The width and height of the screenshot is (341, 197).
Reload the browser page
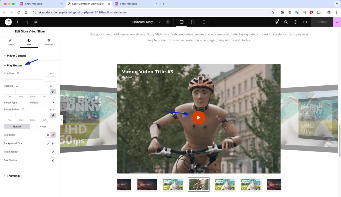tap(19, 12)
